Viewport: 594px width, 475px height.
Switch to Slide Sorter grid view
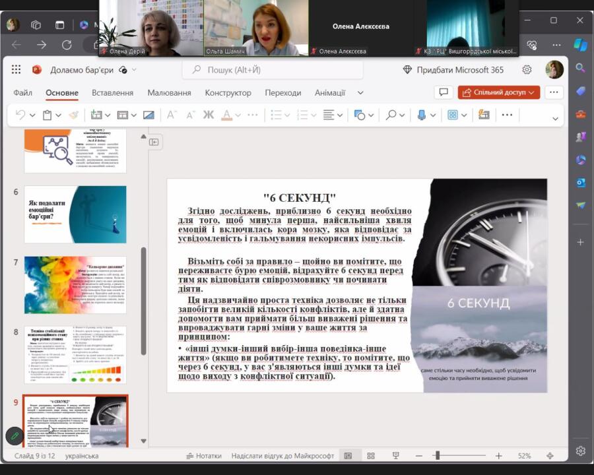pos(371,456)
